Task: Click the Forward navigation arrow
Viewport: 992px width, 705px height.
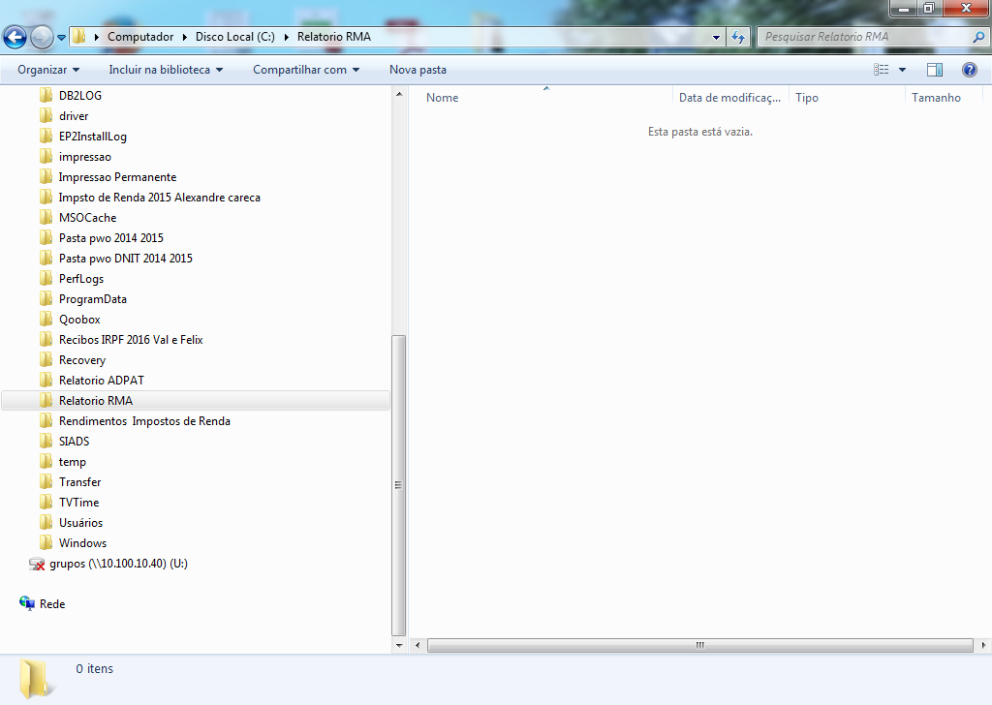Action: tap(42, 38)
